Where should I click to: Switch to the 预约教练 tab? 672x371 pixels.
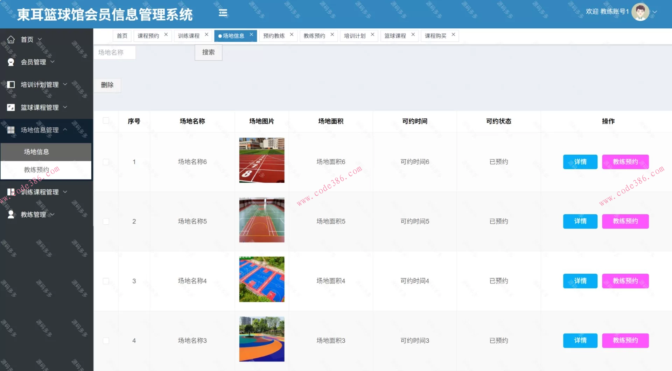click(x=274, y=35)
